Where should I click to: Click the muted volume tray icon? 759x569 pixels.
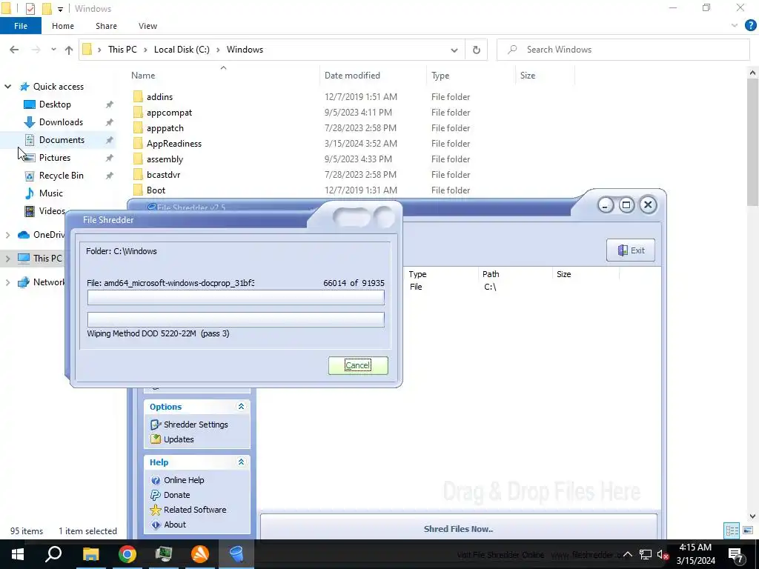point(663,554)
